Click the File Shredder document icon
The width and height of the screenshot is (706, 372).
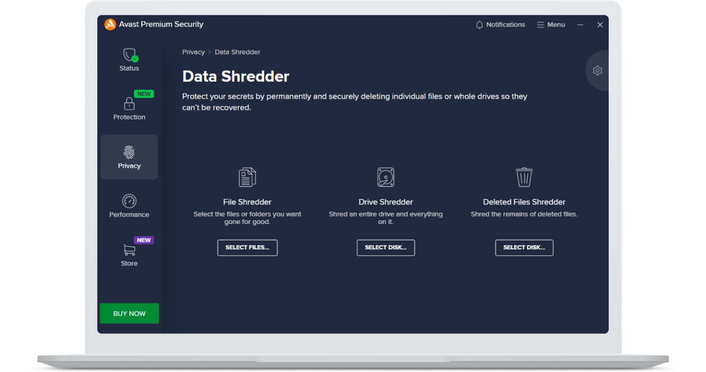[x=247, y=177]
